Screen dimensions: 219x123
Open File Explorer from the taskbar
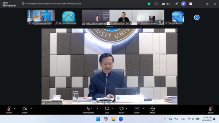pyautogui.click(x=113, y=119)
